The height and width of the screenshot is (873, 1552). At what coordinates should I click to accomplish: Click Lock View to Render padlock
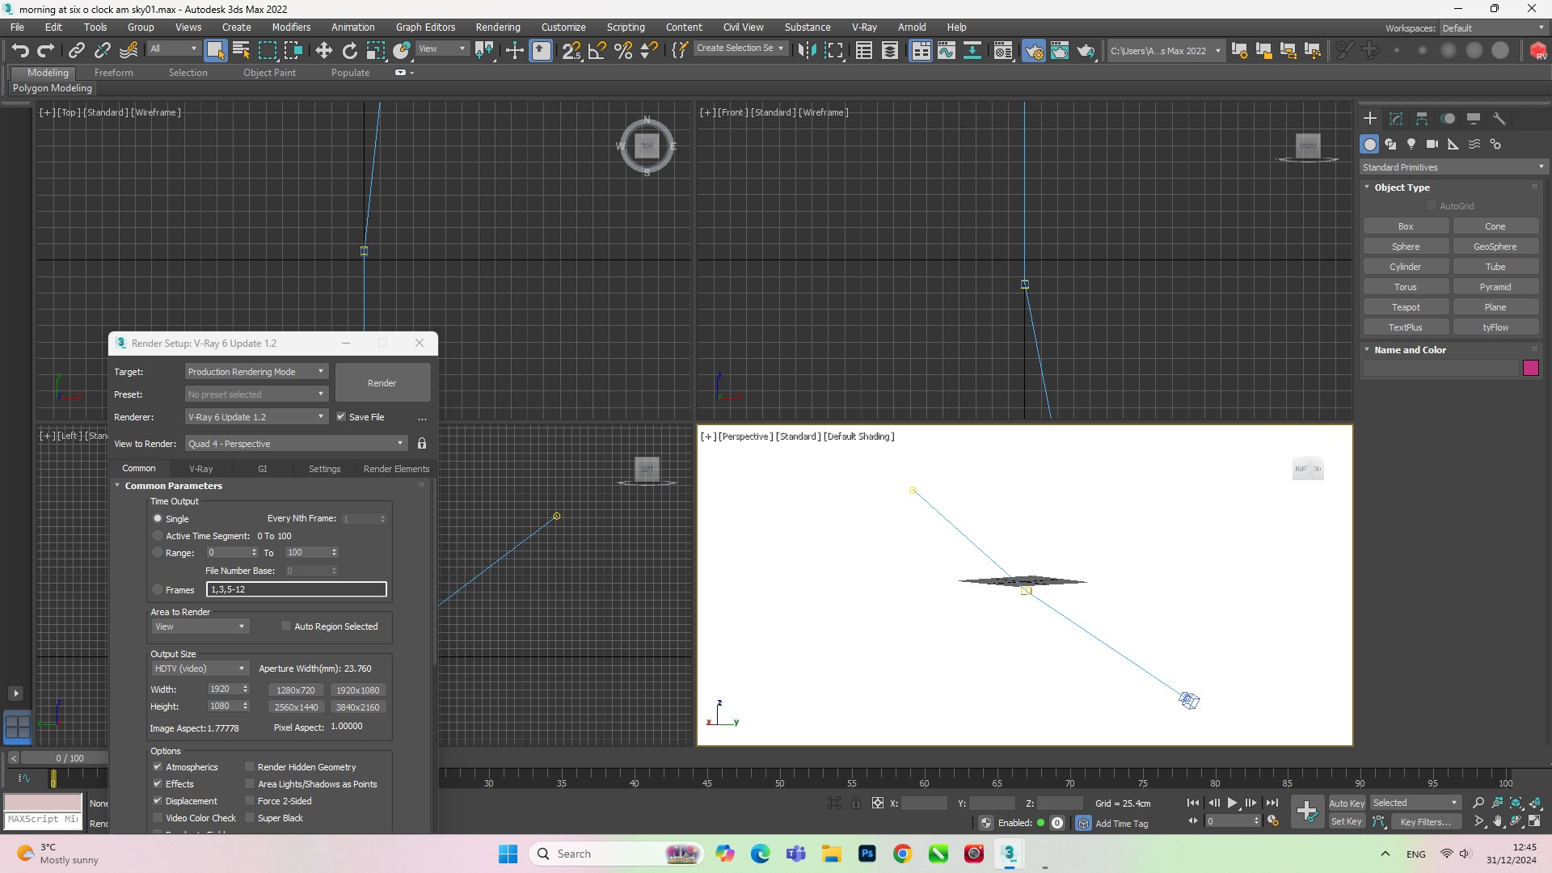point(422,444)
